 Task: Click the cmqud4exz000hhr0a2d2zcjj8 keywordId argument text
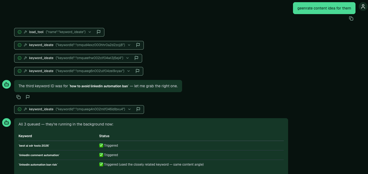(90, 45)
